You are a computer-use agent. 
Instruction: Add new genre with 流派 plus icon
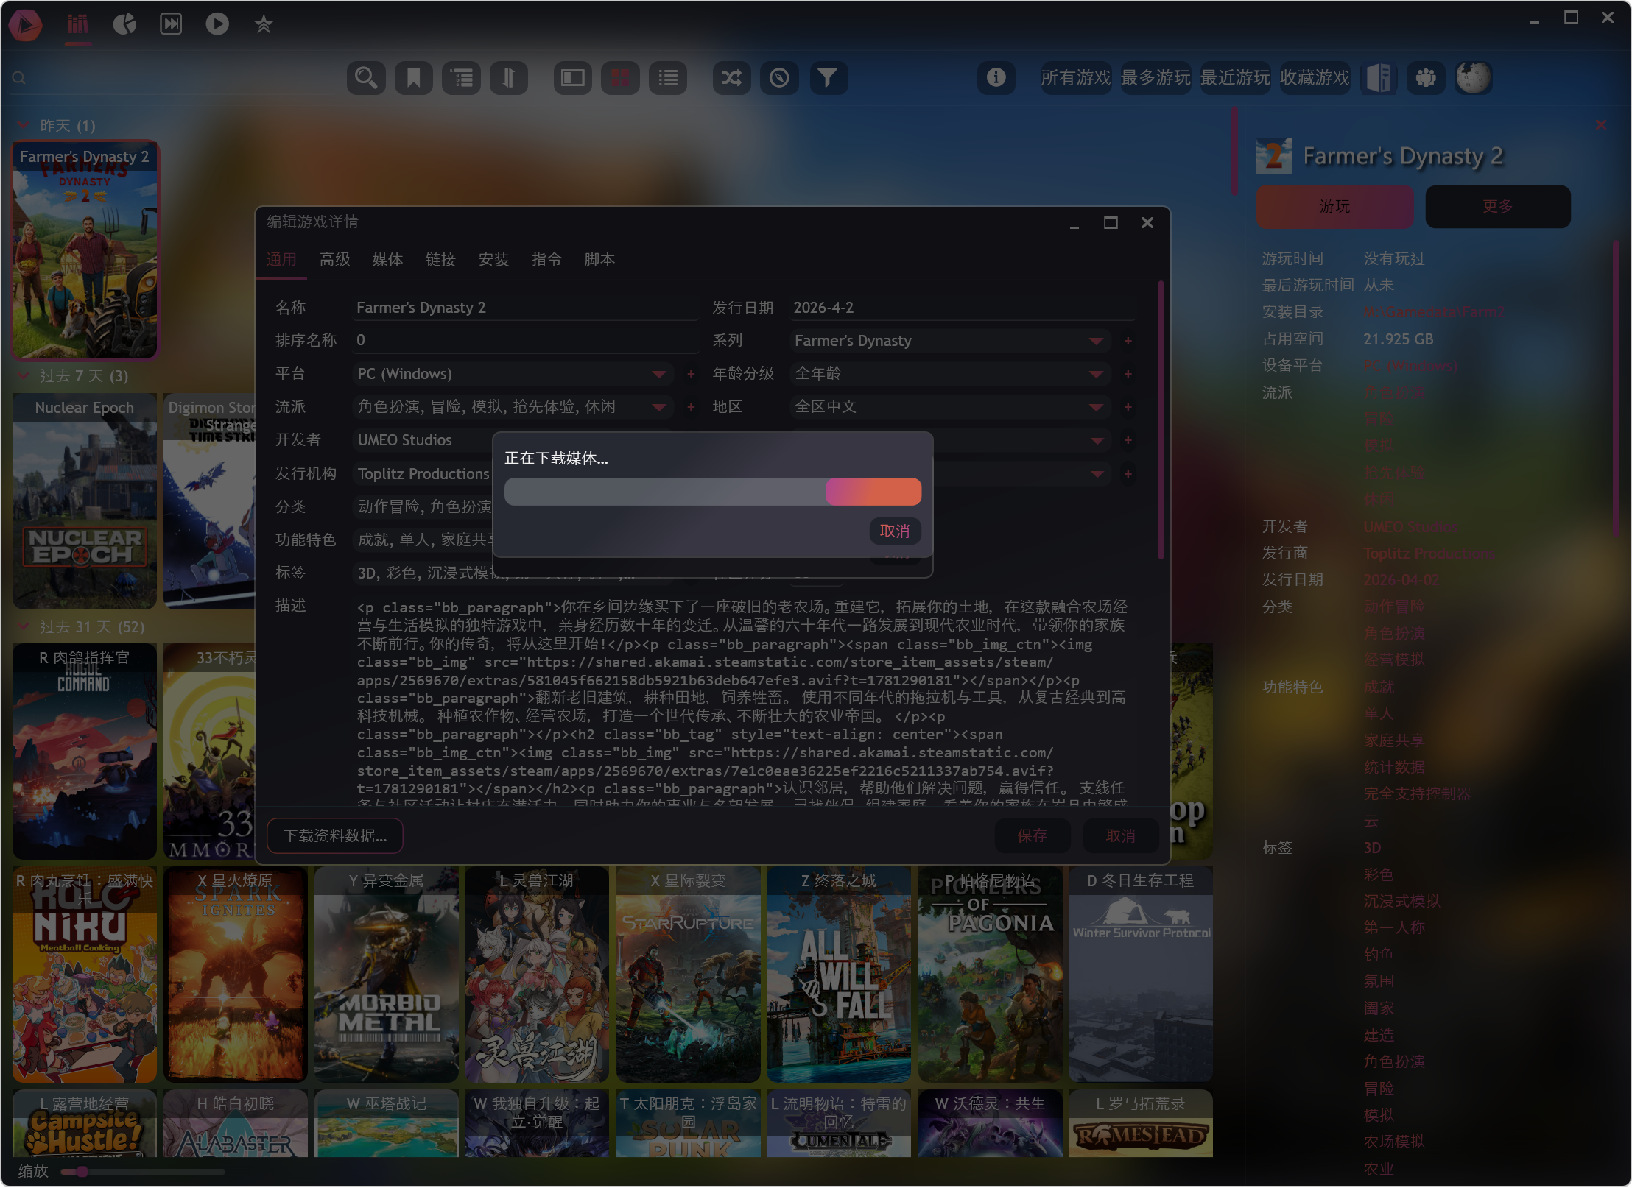pyautogui.click(x=691, y=407)
